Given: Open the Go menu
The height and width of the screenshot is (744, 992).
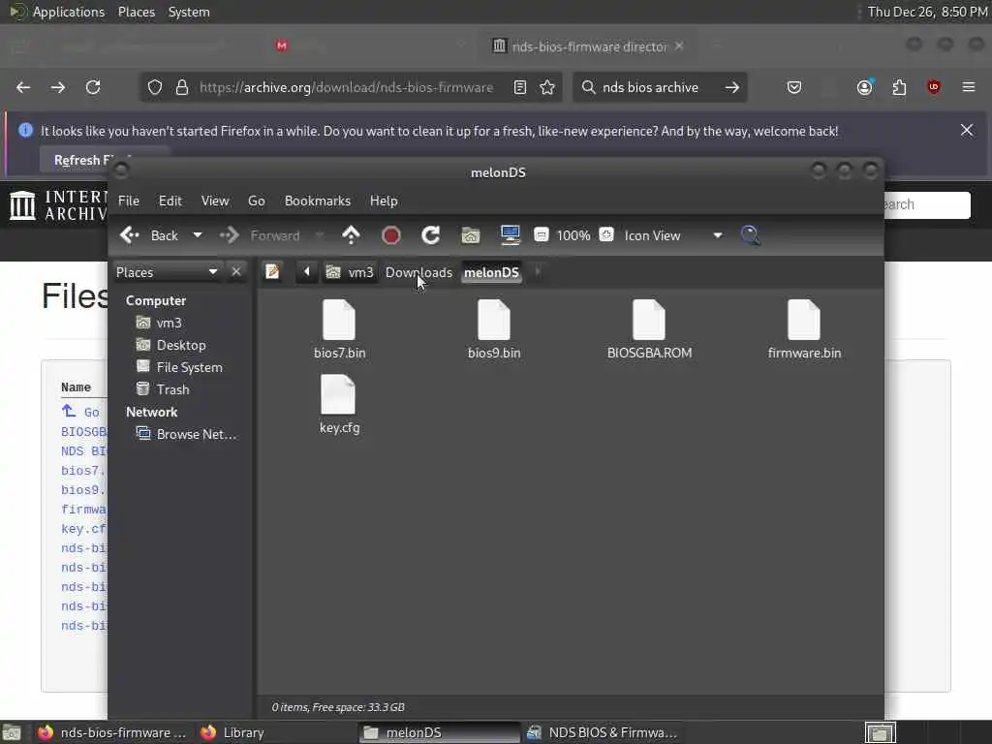Looking at the screenshot, I should click(256, 201).
